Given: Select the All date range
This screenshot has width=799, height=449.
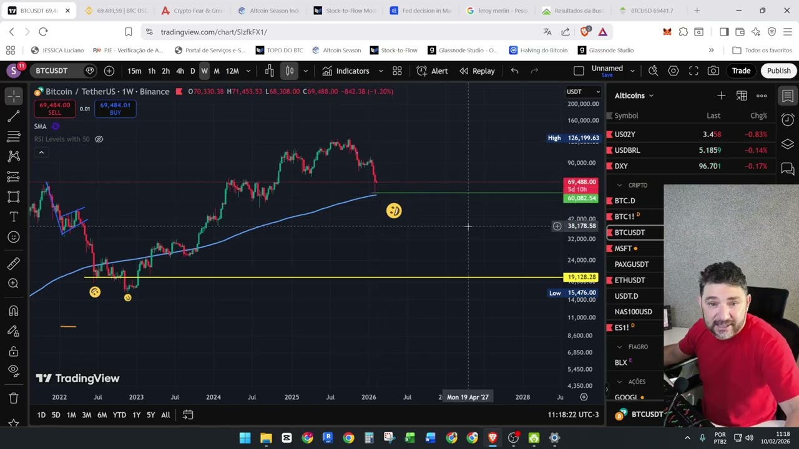Looking at the screenshot, I should click(165, 415).
